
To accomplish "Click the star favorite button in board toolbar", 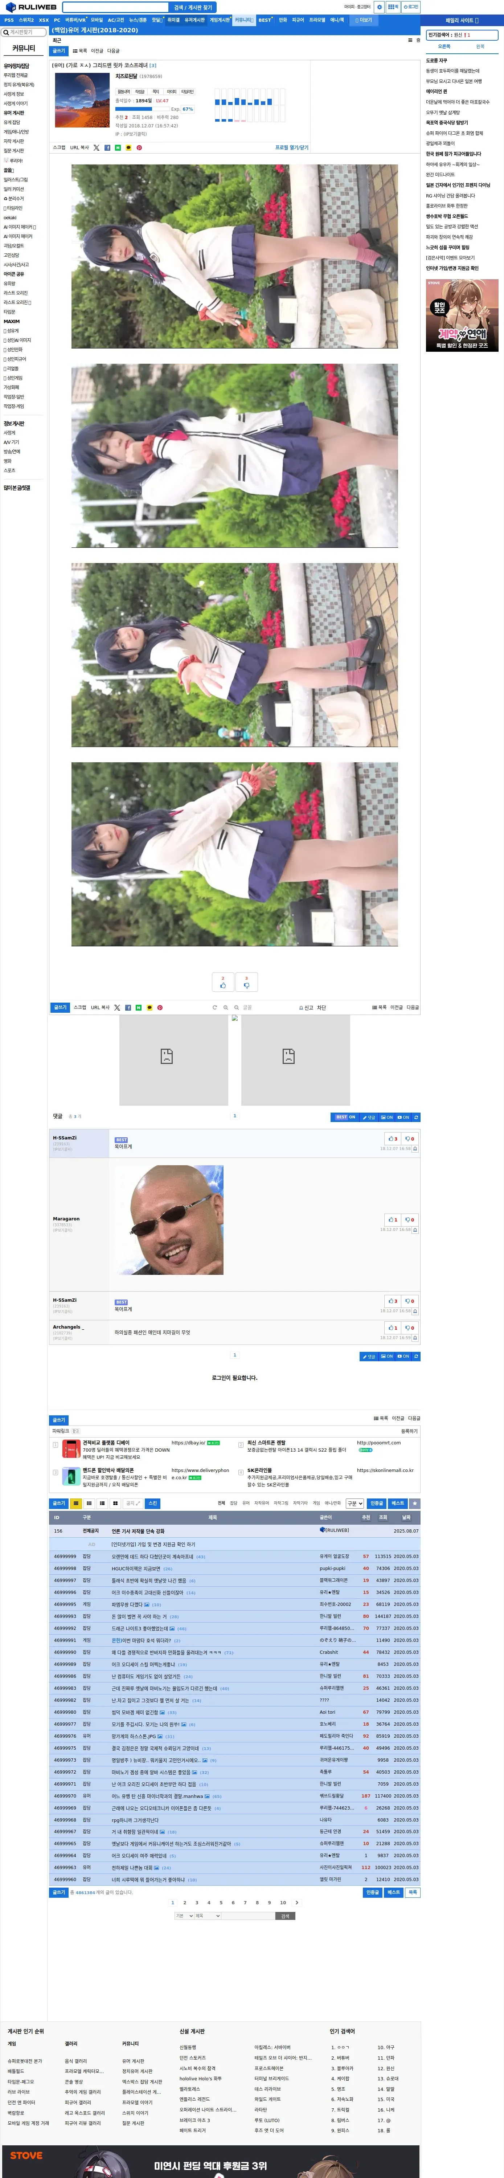I will (x=414, y=1503).
